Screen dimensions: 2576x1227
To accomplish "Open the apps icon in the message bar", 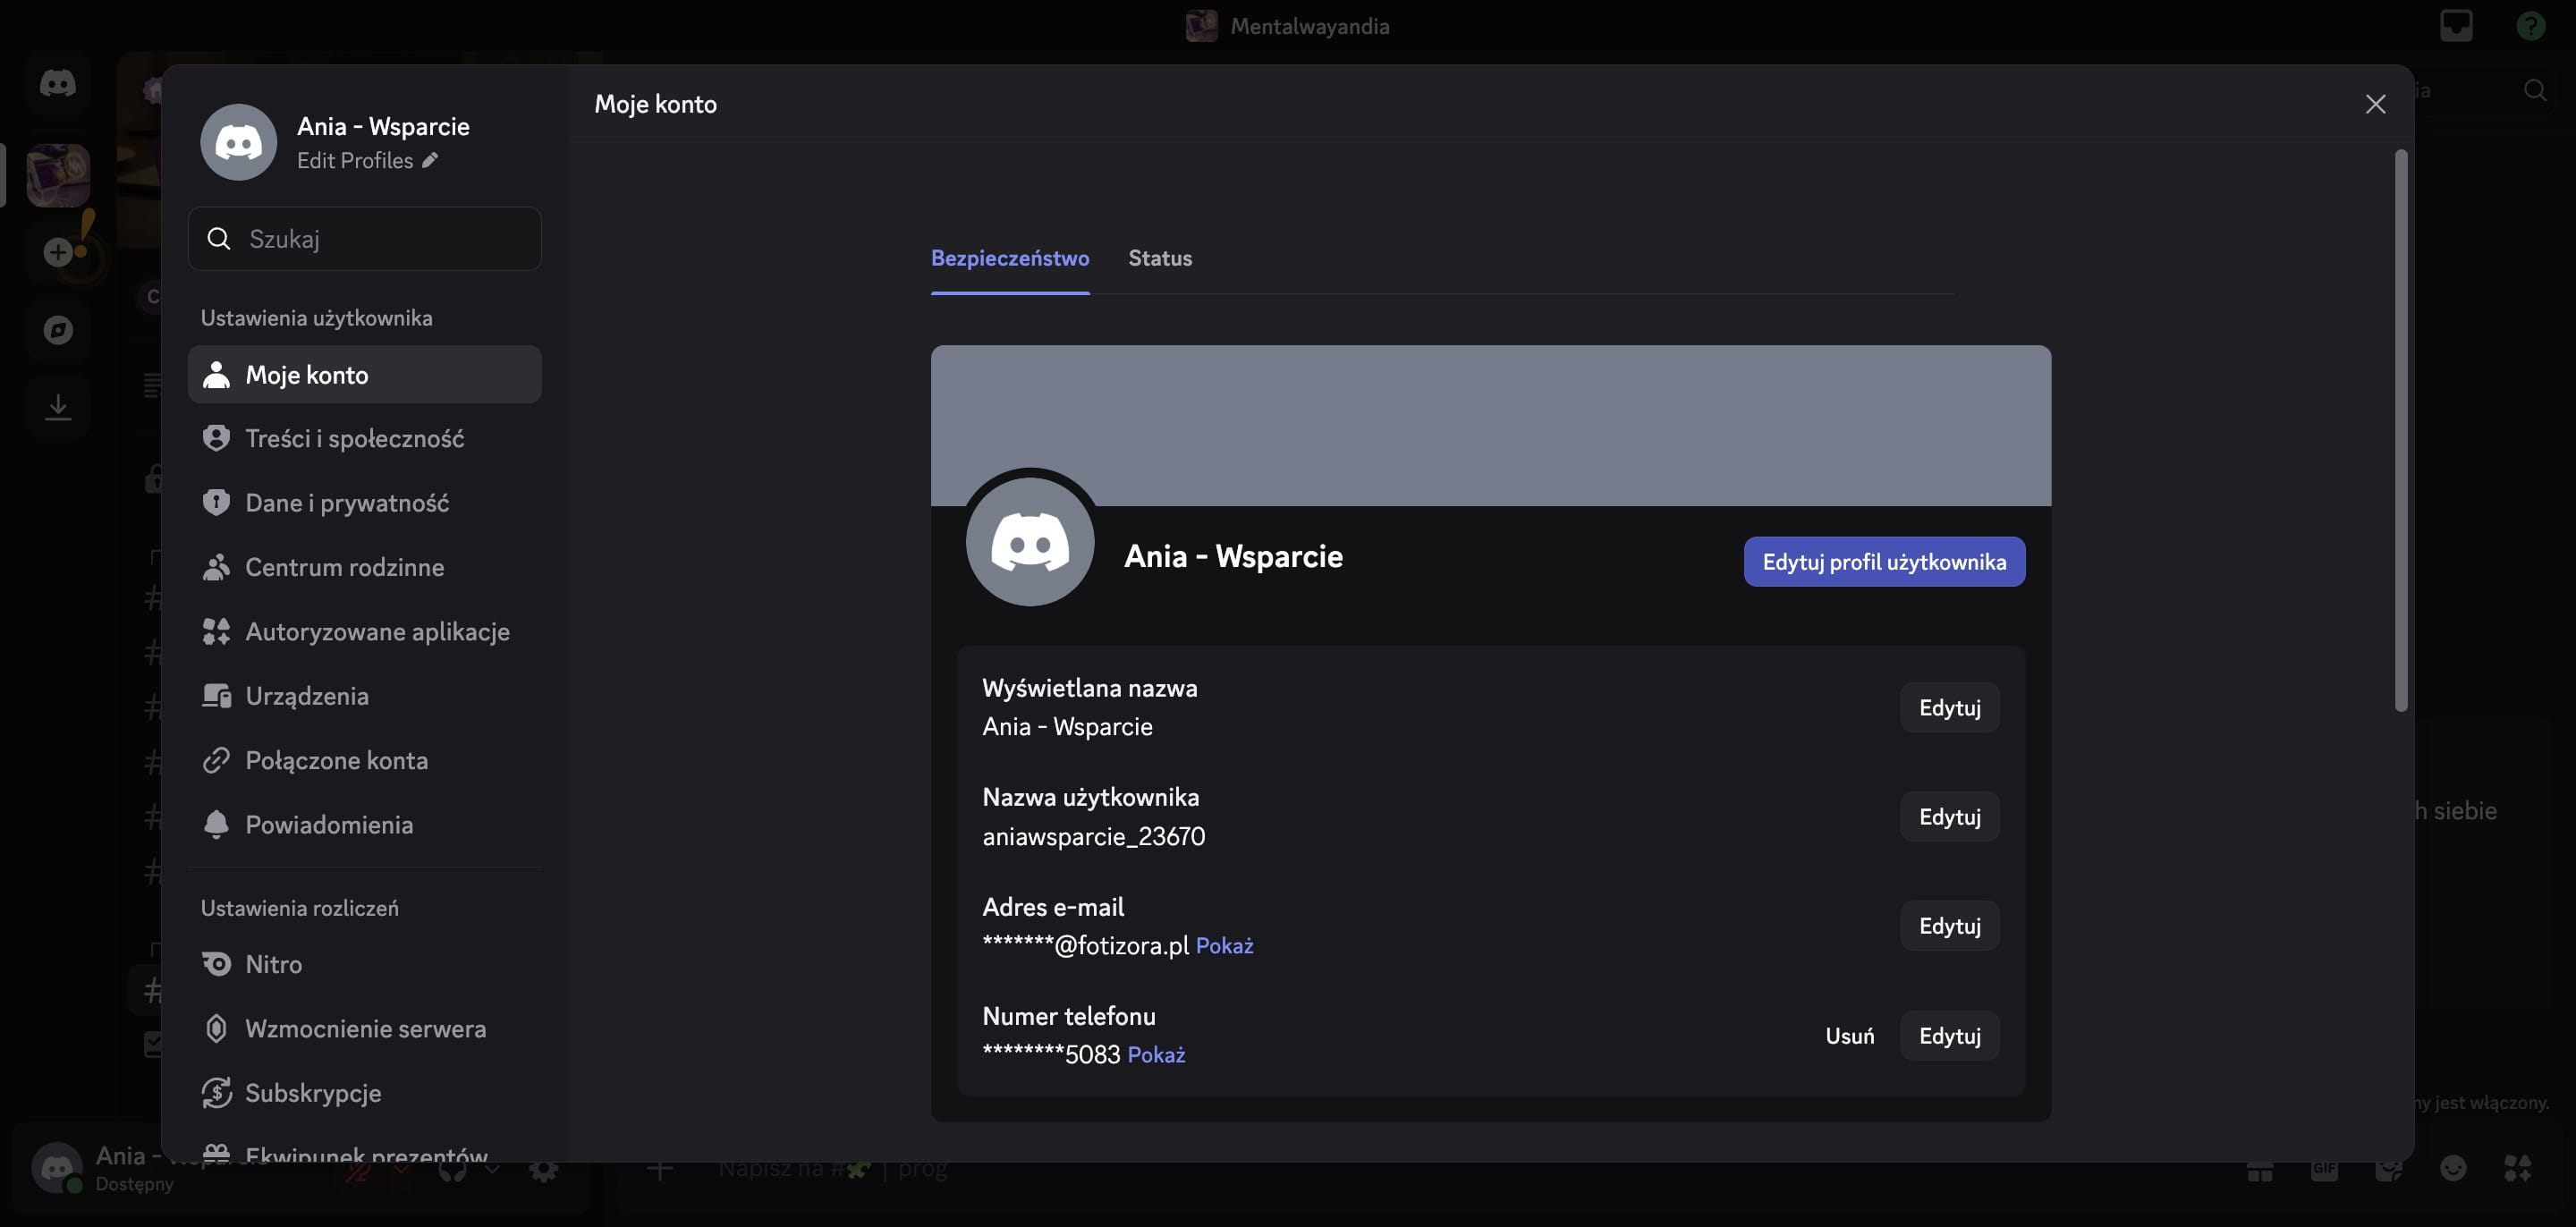I will pos(2517,1168).
